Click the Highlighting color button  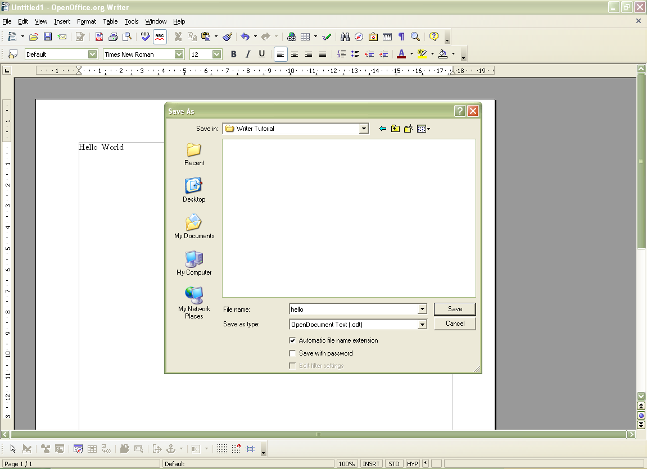pos(422,54)
